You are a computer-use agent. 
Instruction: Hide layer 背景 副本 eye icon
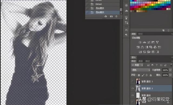click(x=133, y=95)
